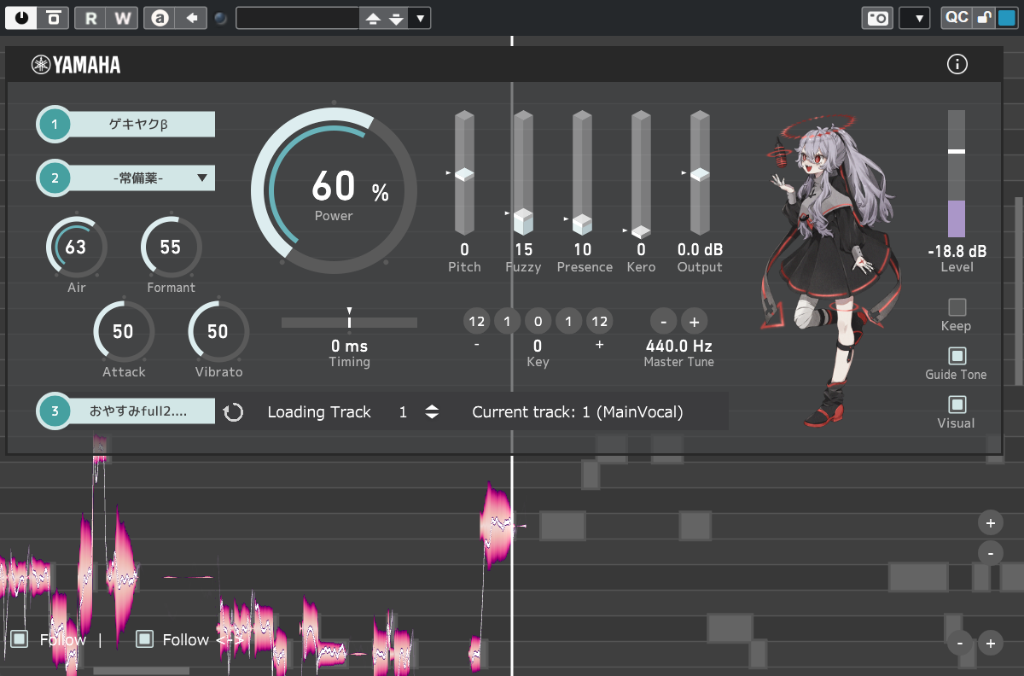Open the preset management dropdown arrow
This screenshot has width=1024, height=676.
pyautogui.click(x=420, y=18)
